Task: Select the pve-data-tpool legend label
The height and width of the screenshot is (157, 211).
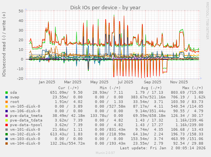Action: [26, 125]
